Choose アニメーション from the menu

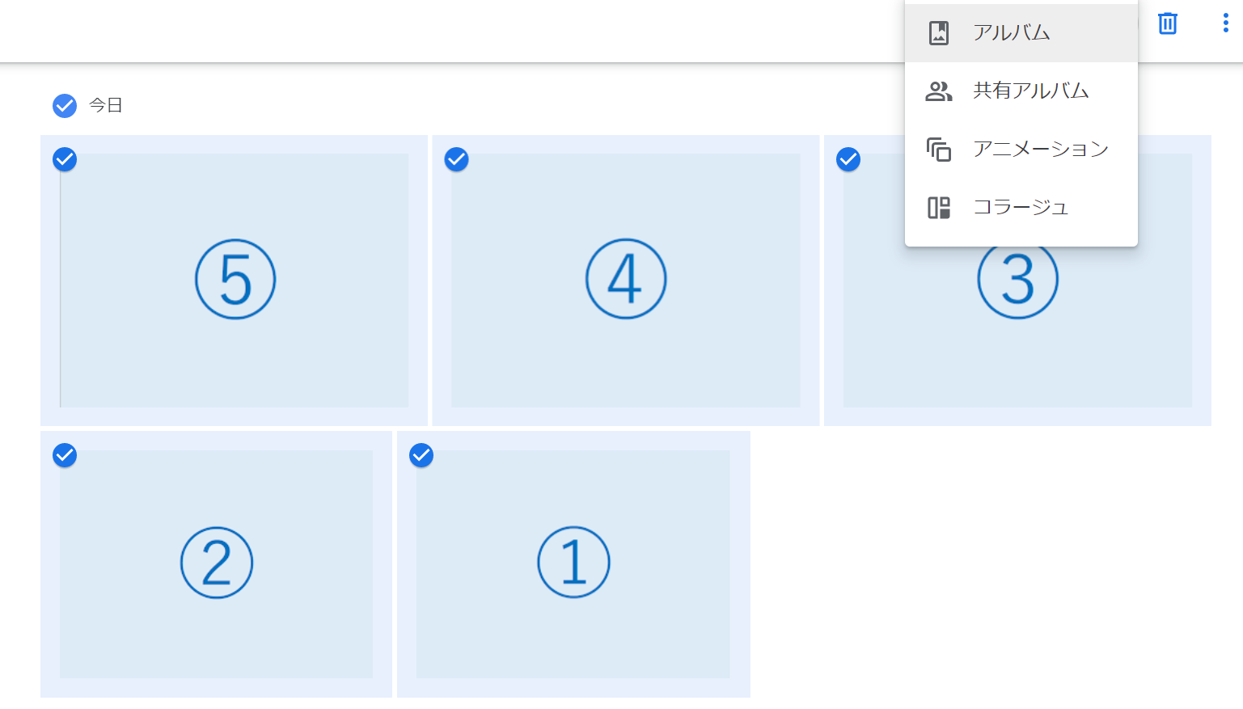[1040, 150]
